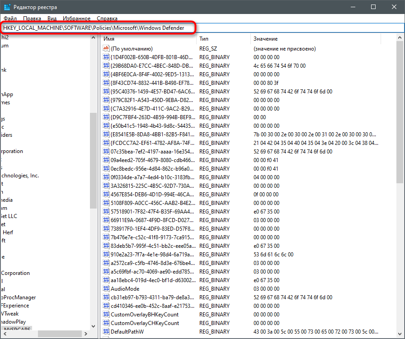Image resolution: width=405 pixels, height=339 pixels.
Task: Select binary icon of 4567E854-DEB6-4D1D value
Action: coord(106,194)
